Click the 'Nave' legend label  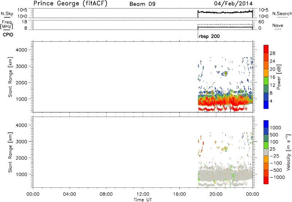[278, 25]
